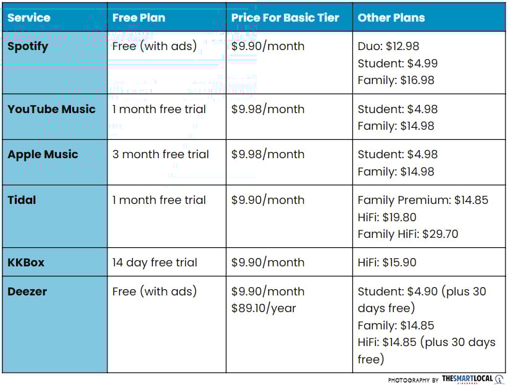
Task: Click the Other Plans column header
Action: pyautogui.click(x=391, y=17)
